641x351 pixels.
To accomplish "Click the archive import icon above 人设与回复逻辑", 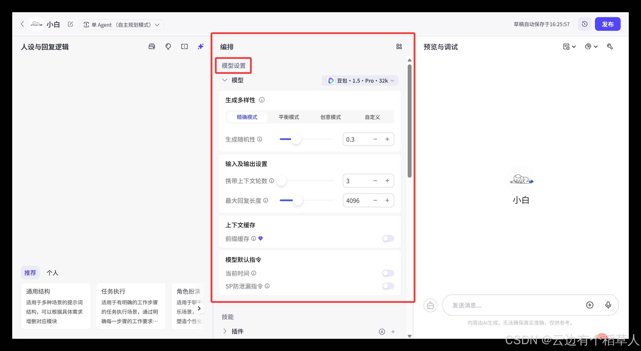I will click(x=152, y=47).
